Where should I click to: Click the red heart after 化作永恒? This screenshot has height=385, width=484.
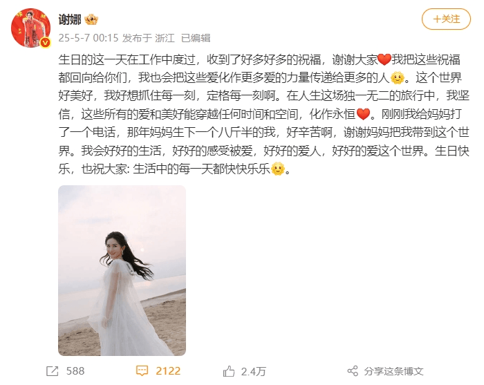pos(363,114)
